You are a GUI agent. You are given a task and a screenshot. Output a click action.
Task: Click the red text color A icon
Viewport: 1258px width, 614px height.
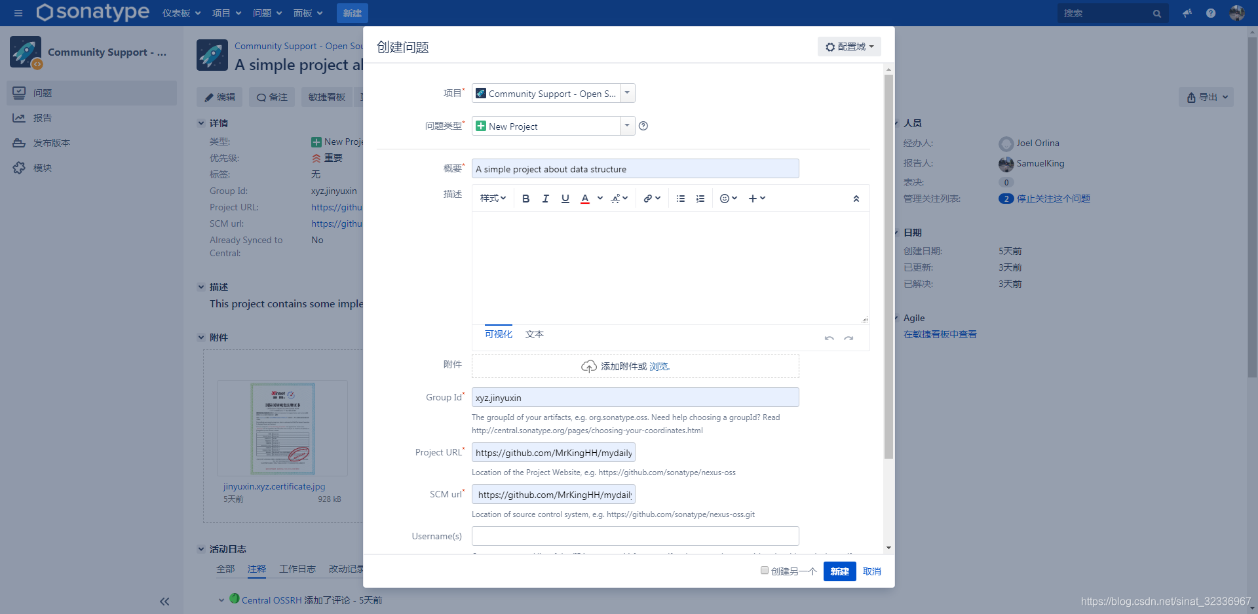585,199
